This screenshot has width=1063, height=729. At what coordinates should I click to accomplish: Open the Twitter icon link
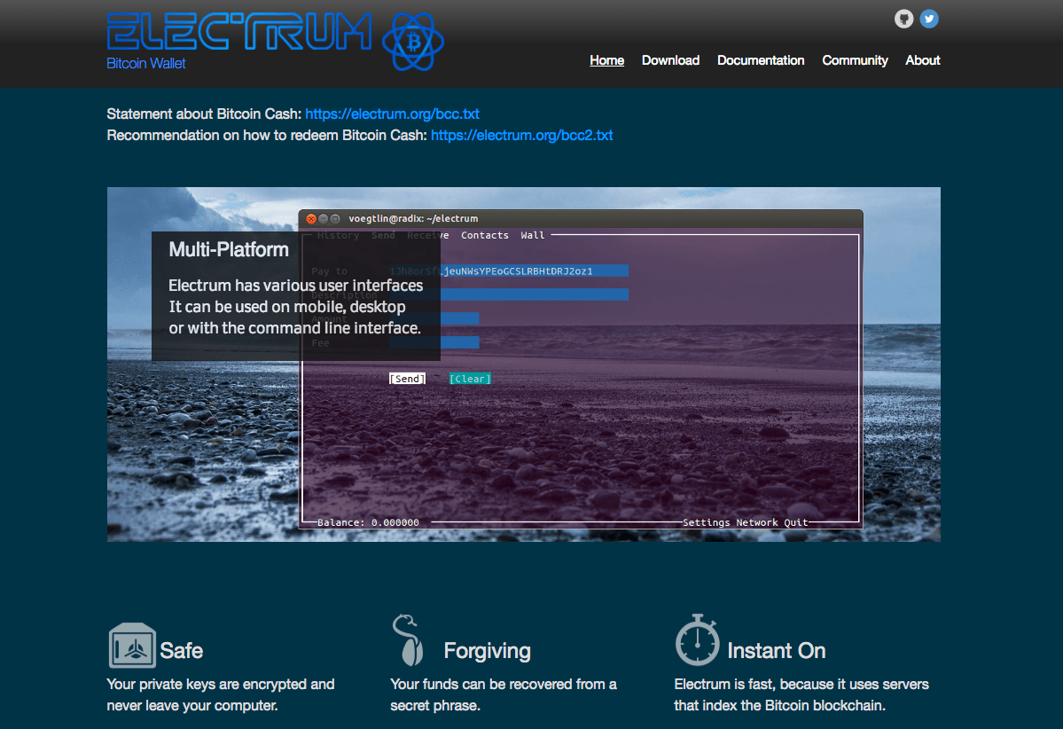(x=928, y=19)
